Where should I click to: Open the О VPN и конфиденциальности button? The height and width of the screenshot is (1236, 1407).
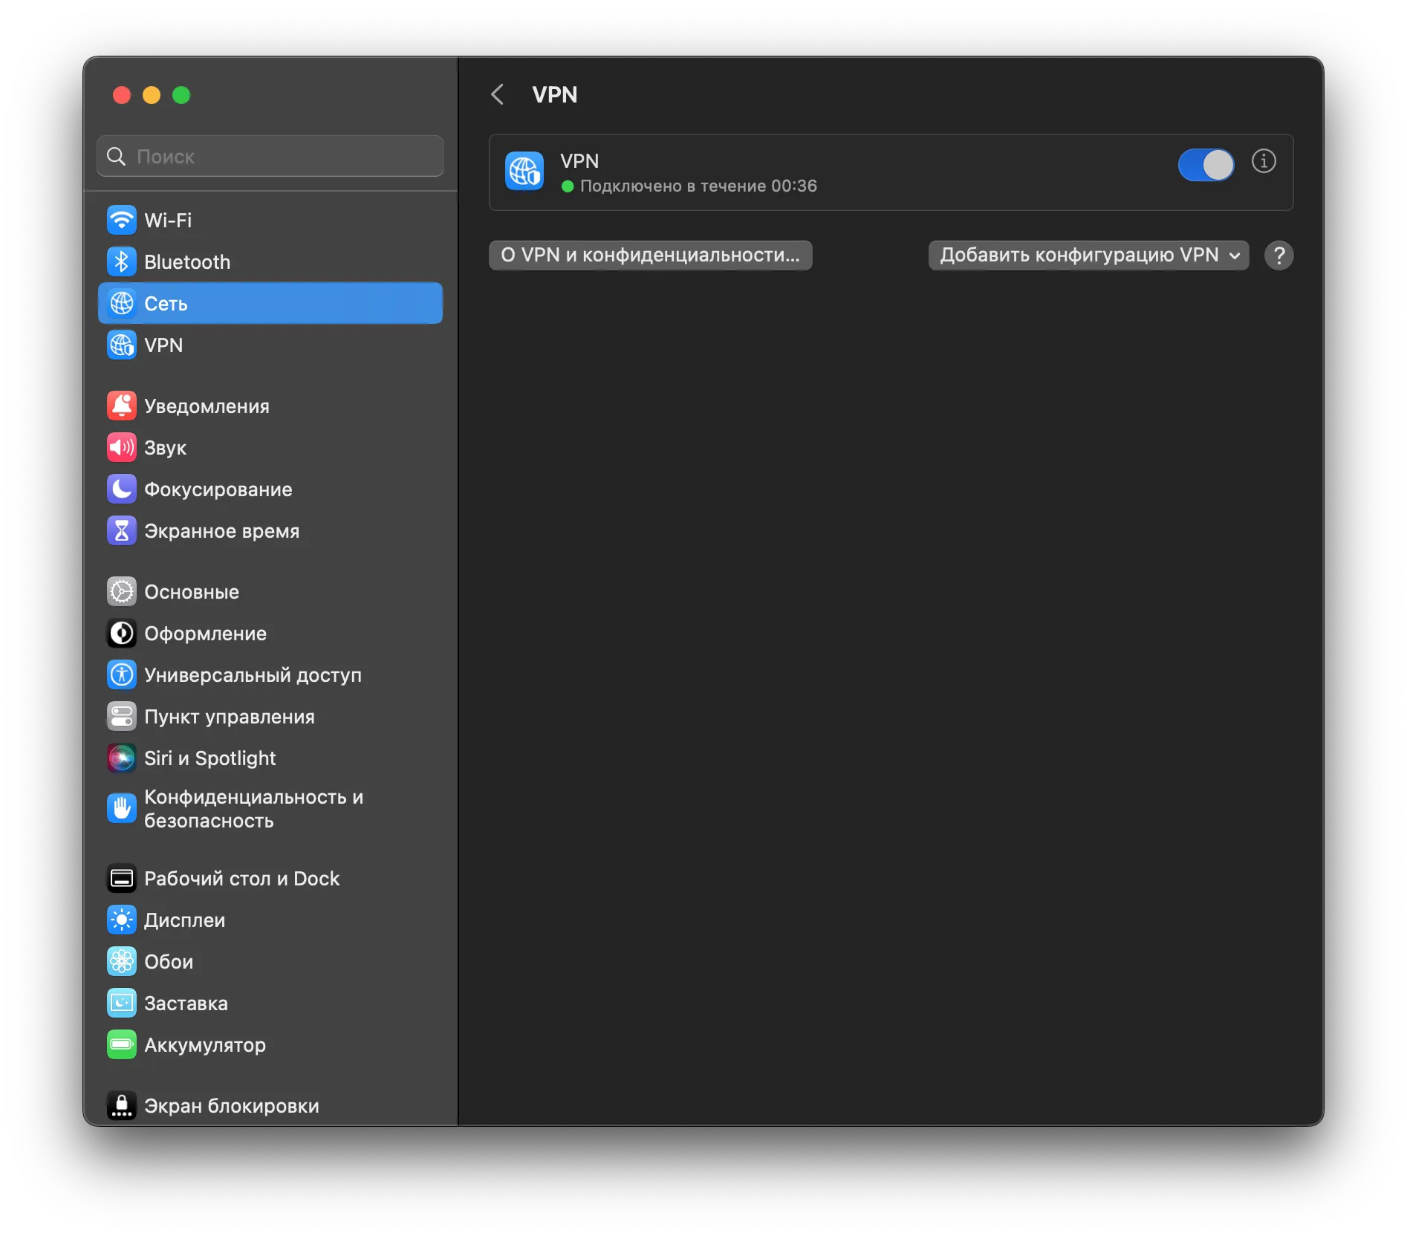click(x=650, y=255)
